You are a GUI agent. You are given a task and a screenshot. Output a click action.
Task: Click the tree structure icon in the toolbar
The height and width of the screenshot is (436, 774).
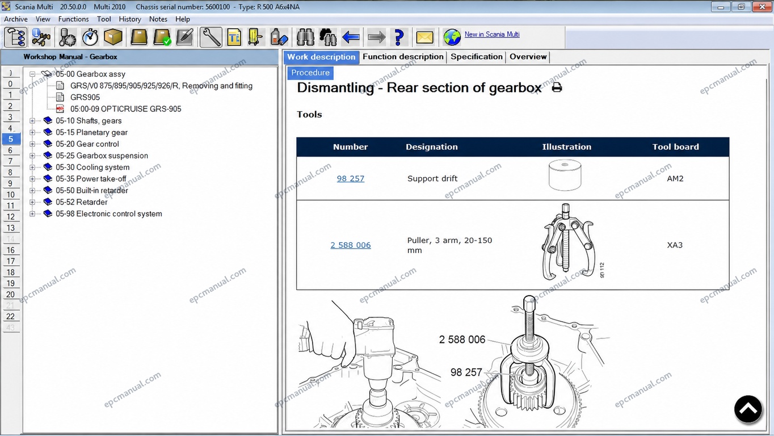15,37
